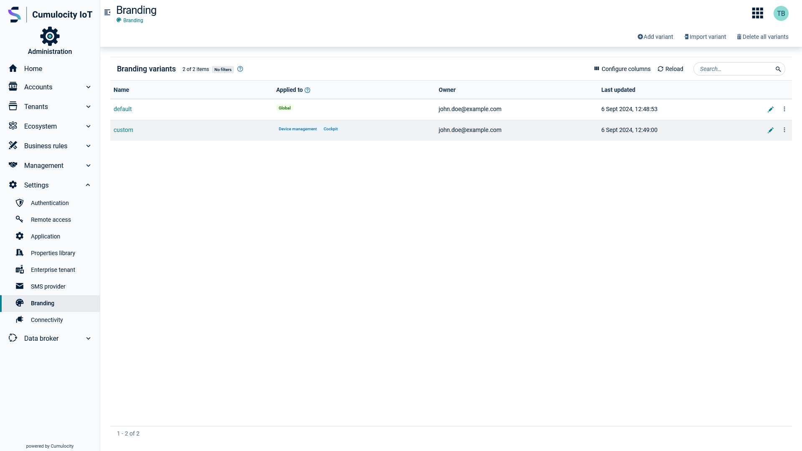Click the edit pencil icon for default variant
This screenshot has width=802, height=451.
(771, 109)
